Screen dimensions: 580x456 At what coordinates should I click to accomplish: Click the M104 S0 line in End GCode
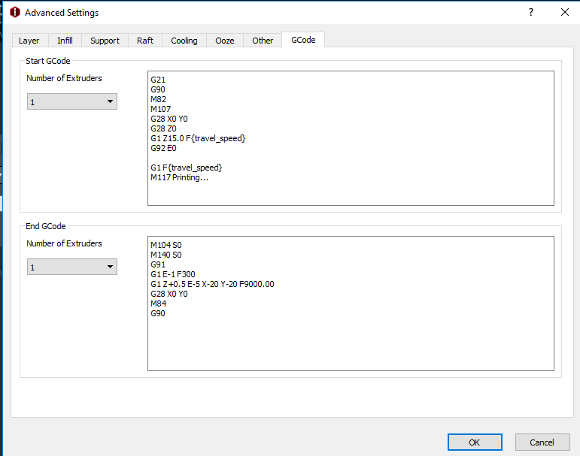click(166, 245)
